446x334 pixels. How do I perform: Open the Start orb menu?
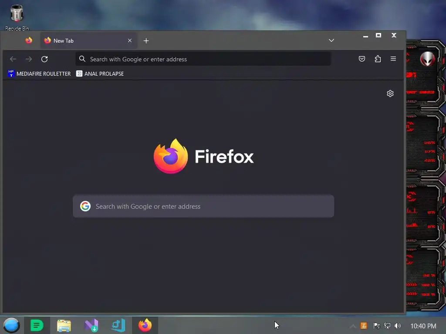pyautogui.click(x=11, y=325)
